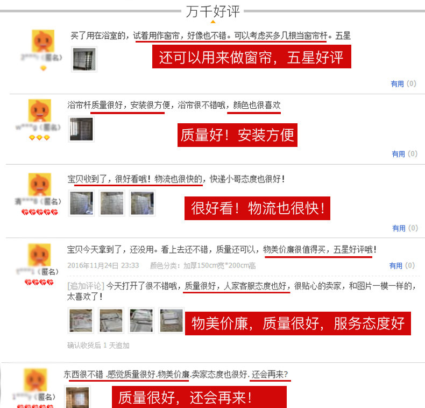Image resolution: width=425 pixels, height=408 pixels.
Task: Open the fifth review's photo thumbnail
Action: point(77,397)
